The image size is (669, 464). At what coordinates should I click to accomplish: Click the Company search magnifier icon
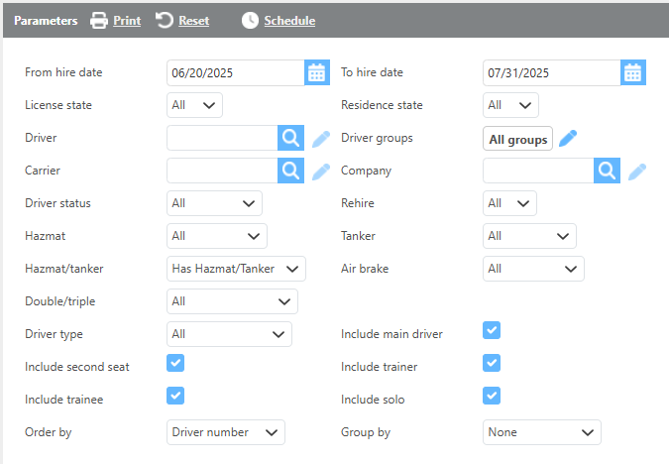coord(607,172)
